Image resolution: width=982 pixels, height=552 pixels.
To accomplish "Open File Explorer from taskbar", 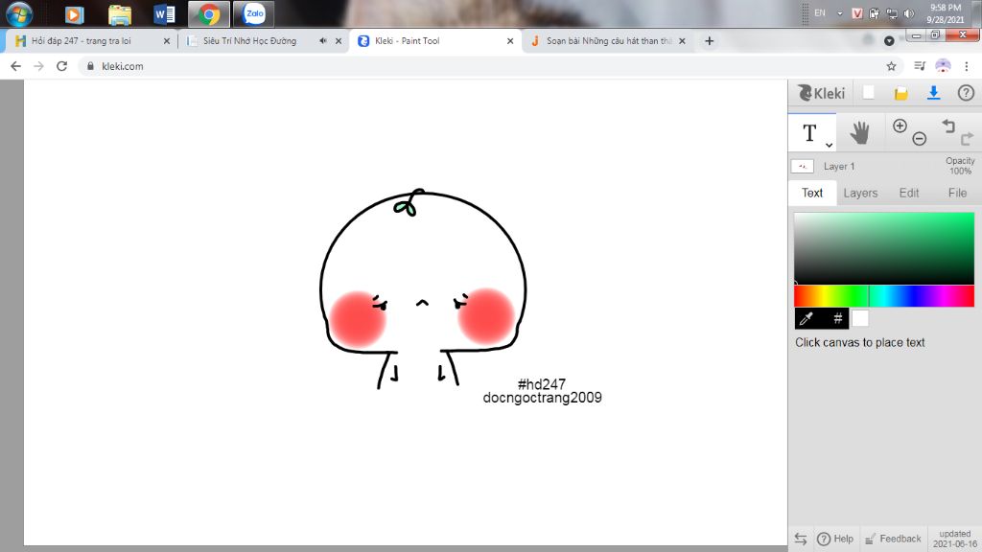I will (x=119, y=13).
